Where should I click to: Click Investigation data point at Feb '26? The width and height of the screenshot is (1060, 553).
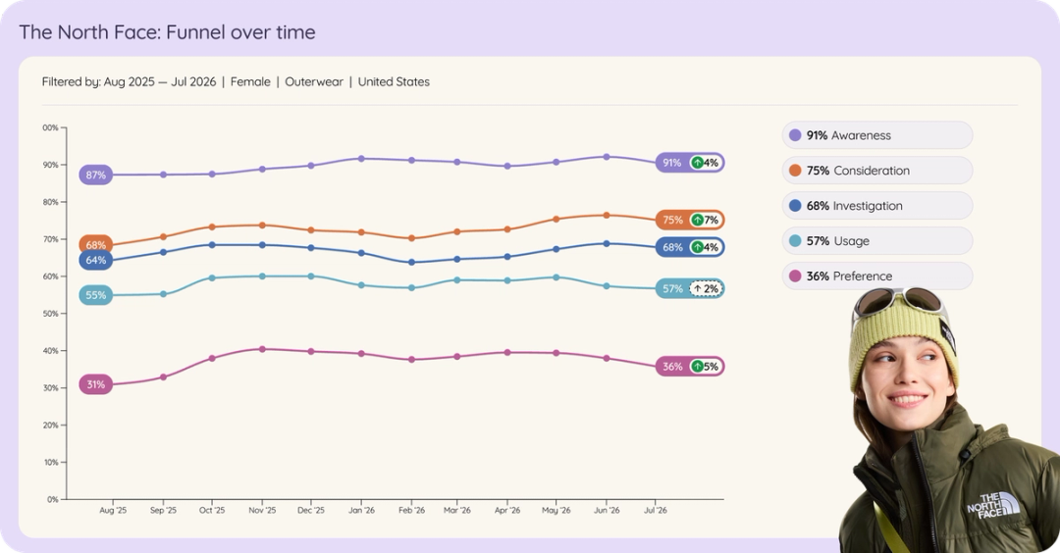[411, 262]
